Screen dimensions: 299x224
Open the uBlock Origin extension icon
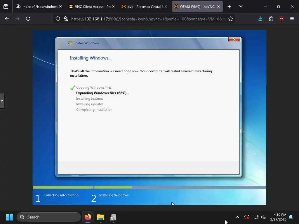pyautogui.click(x=281, y=19)
